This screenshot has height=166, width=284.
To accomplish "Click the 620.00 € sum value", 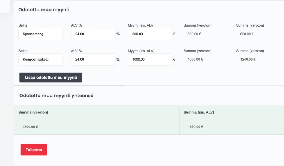I will point(247,34).
